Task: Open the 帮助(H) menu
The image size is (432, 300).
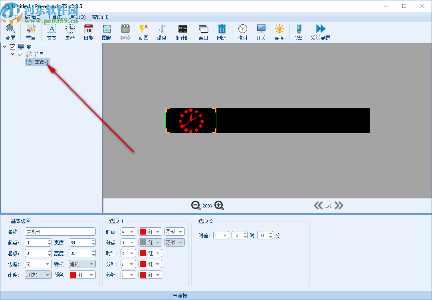Action: (100, 17)
